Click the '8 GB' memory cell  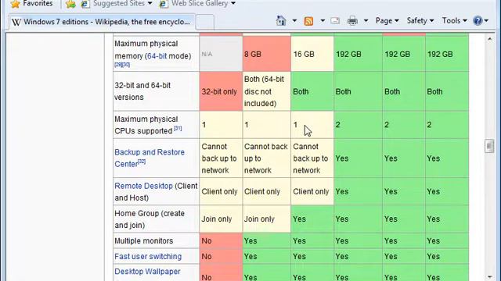click(x=266, y=54)
